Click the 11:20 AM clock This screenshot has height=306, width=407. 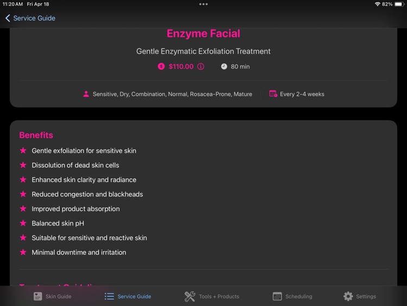[x=12, y=4]
